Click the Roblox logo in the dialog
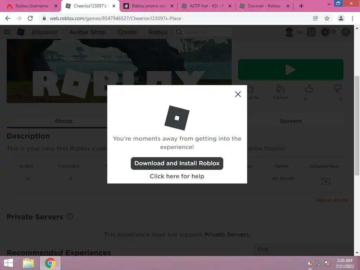The width and height of the screenshot is (360, 270). 177,118
